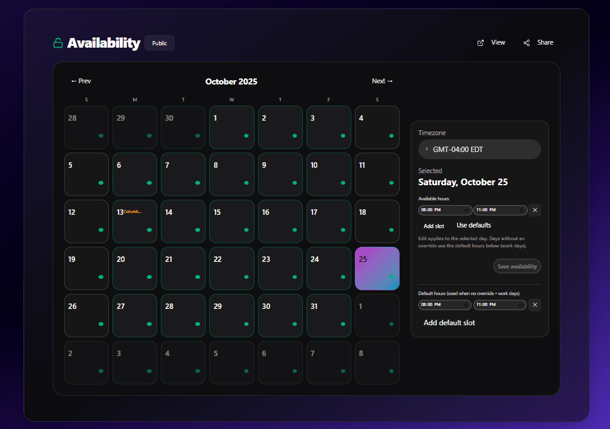Remove the available hours slot with the X icon
The image size is (610, 429).
pyautogui.click(x=534, y=210)
